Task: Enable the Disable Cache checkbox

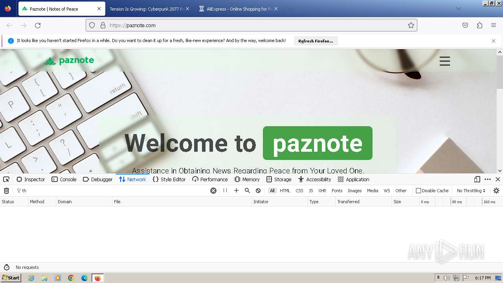Action: coord(419,191)
